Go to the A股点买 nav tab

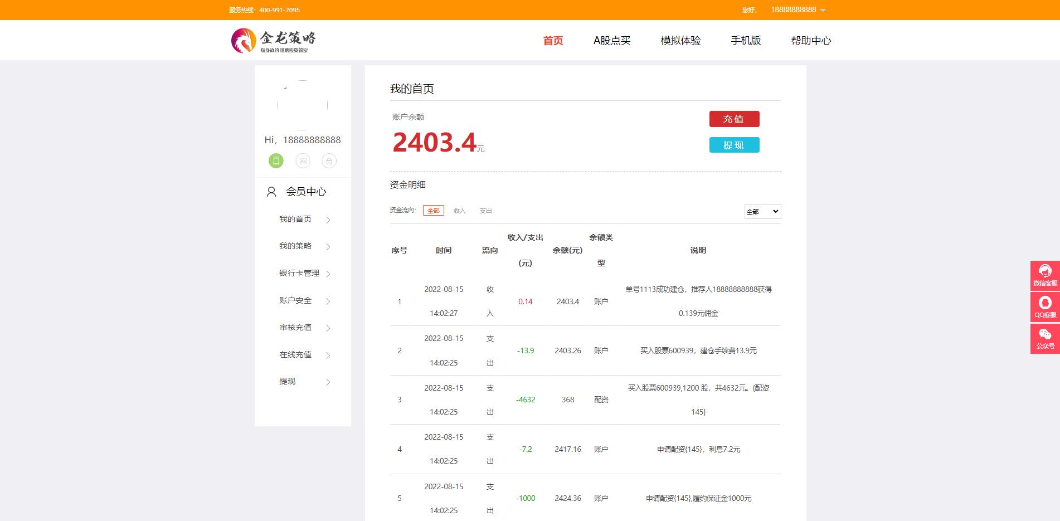click(611, 40)
